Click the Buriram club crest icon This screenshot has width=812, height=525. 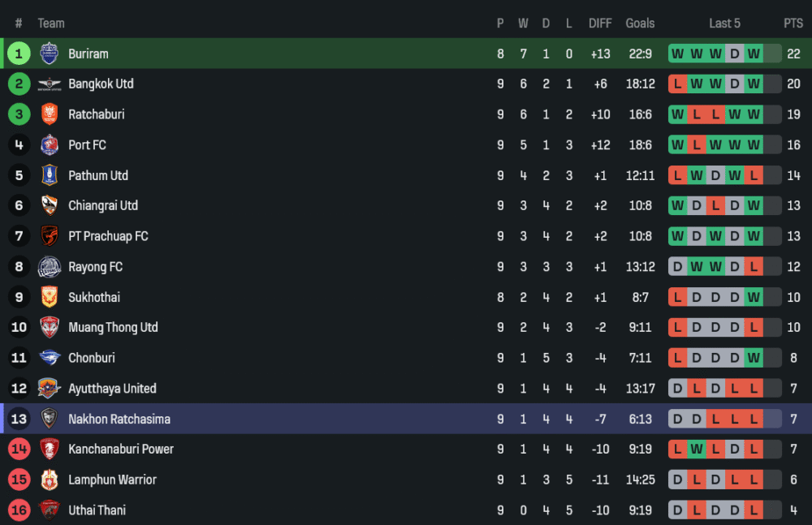(x=50, y=54)
